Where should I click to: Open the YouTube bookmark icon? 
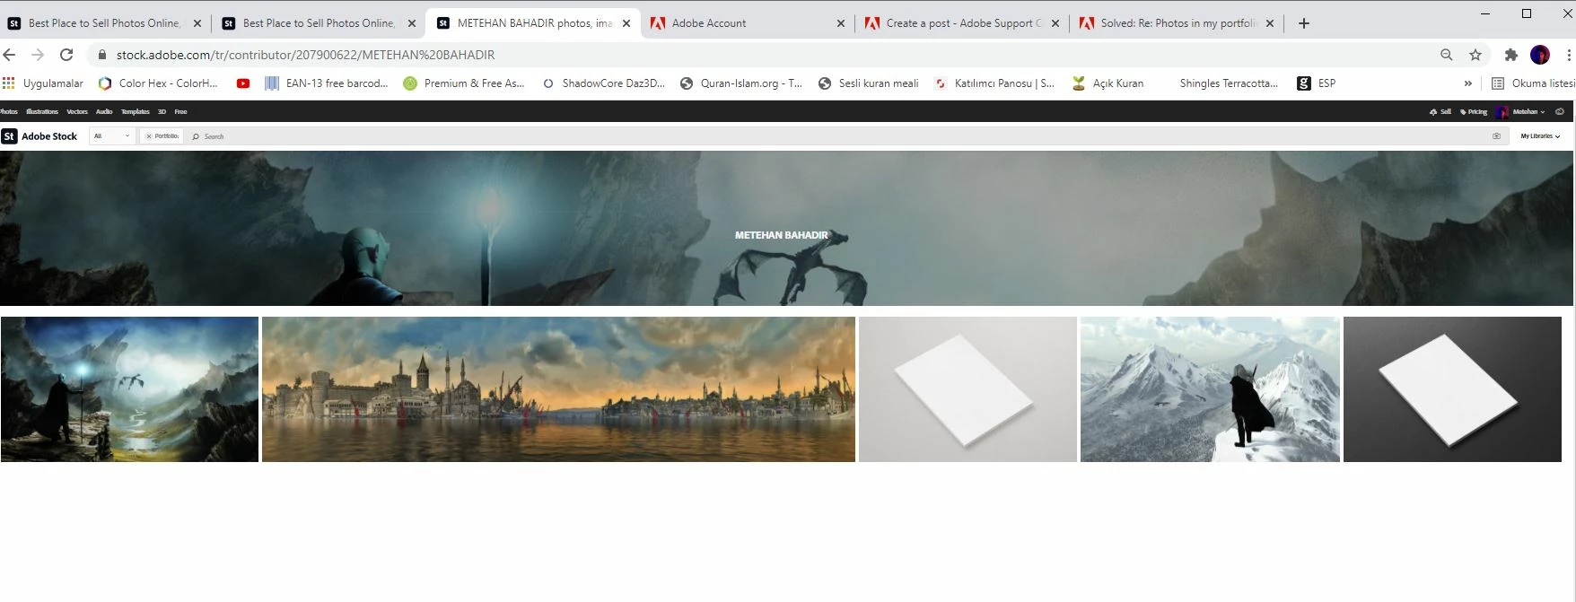tap(243, 83)
